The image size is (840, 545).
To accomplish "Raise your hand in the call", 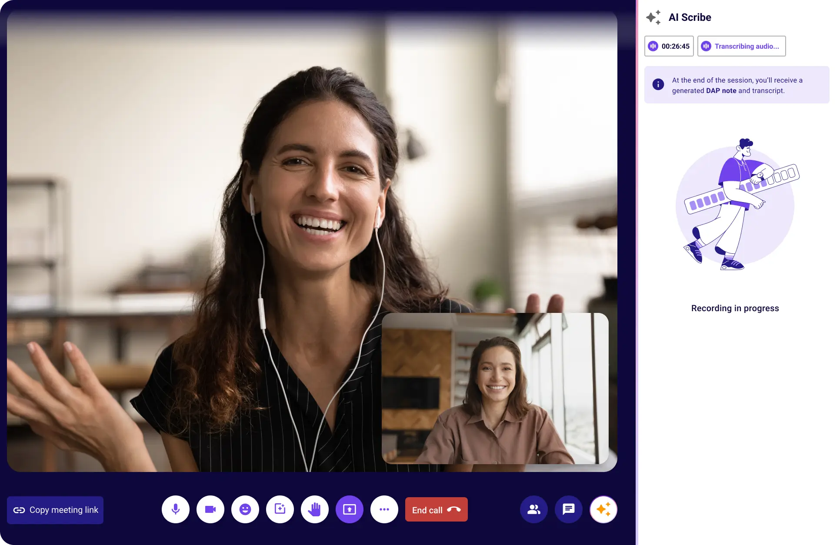I will 315,509.
